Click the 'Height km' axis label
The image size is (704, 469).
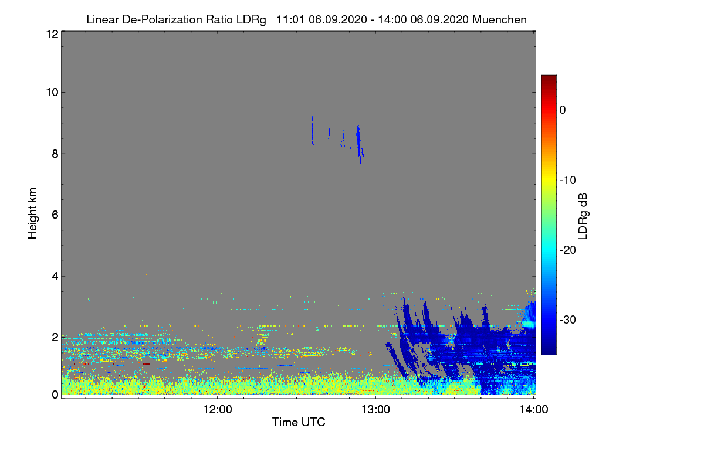point(33,213)
